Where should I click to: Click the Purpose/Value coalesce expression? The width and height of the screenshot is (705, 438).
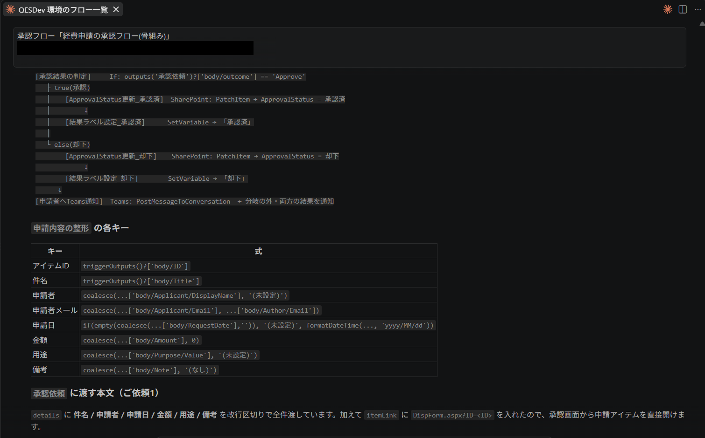pyautogui.click(x=170, y=355)
